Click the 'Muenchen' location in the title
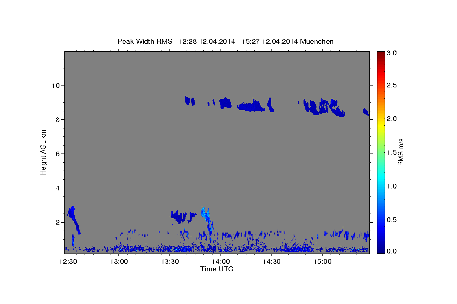The width and height of the screenshot is (457, 304). click(x=317, y=41)
